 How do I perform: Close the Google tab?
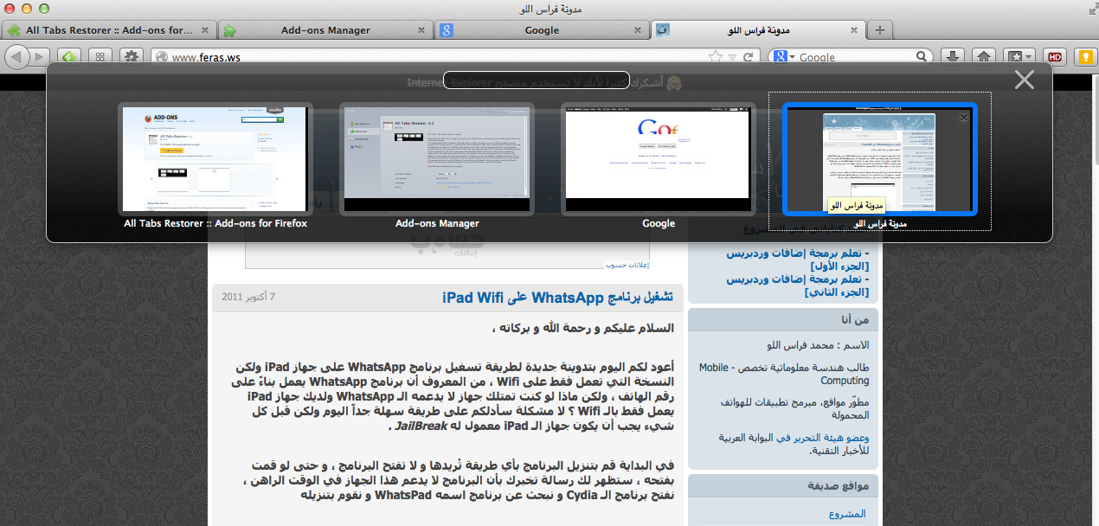click(x=638, y=30)
